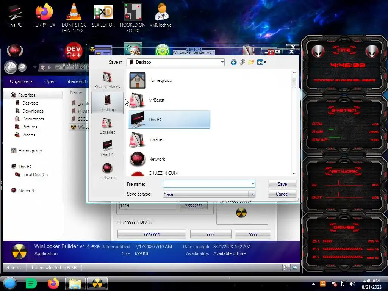Expand the Save in Desktop dropdown
388x291 pixels.
click(222, 62)
